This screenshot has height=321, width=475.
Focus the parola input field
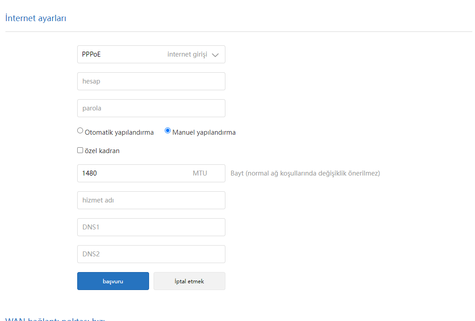pos(151,108)
